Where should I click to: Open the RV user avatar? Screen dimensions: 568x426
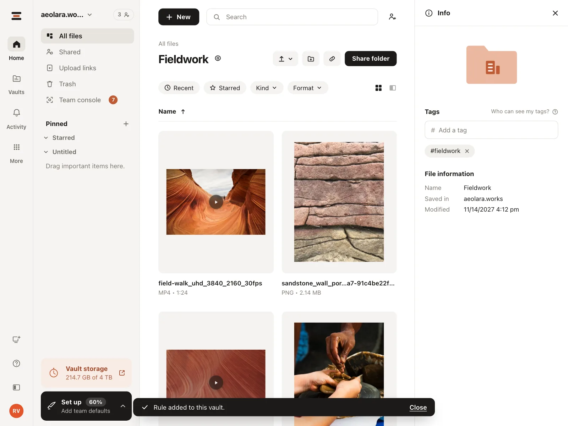pos(16,411)
